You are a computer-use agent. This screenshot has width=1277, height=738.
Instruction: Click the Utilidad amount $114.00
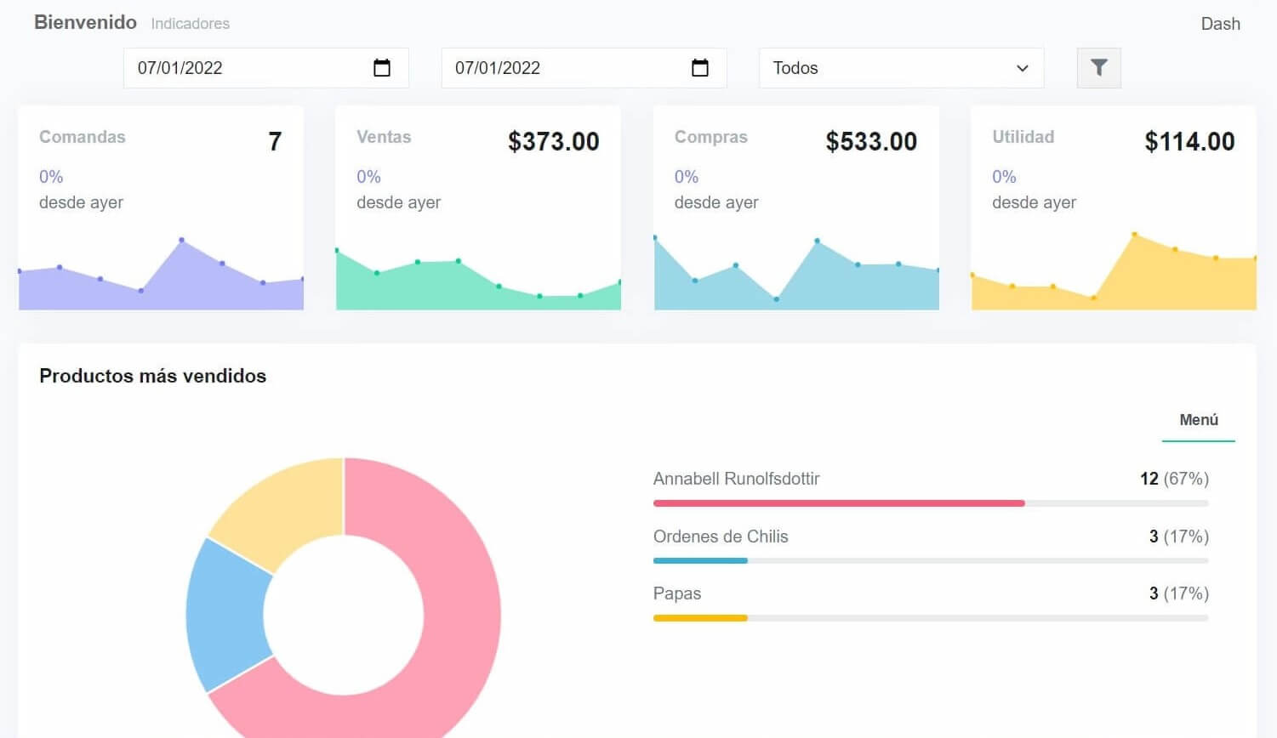[x=1189, y=141]
